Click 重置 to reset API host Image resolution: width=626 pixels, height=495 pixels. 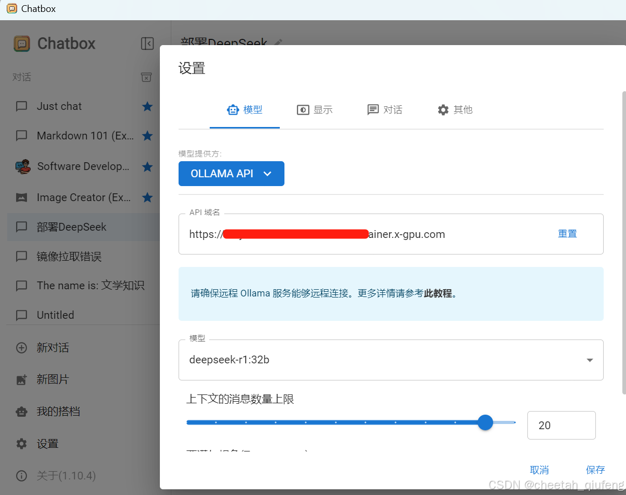567,234
